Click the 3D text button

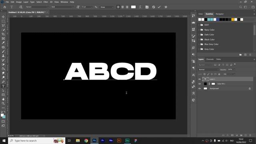[166, 7]
